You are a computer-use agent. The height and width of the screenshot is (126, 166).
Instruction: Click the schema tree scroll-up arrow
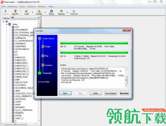click(39, 22)
